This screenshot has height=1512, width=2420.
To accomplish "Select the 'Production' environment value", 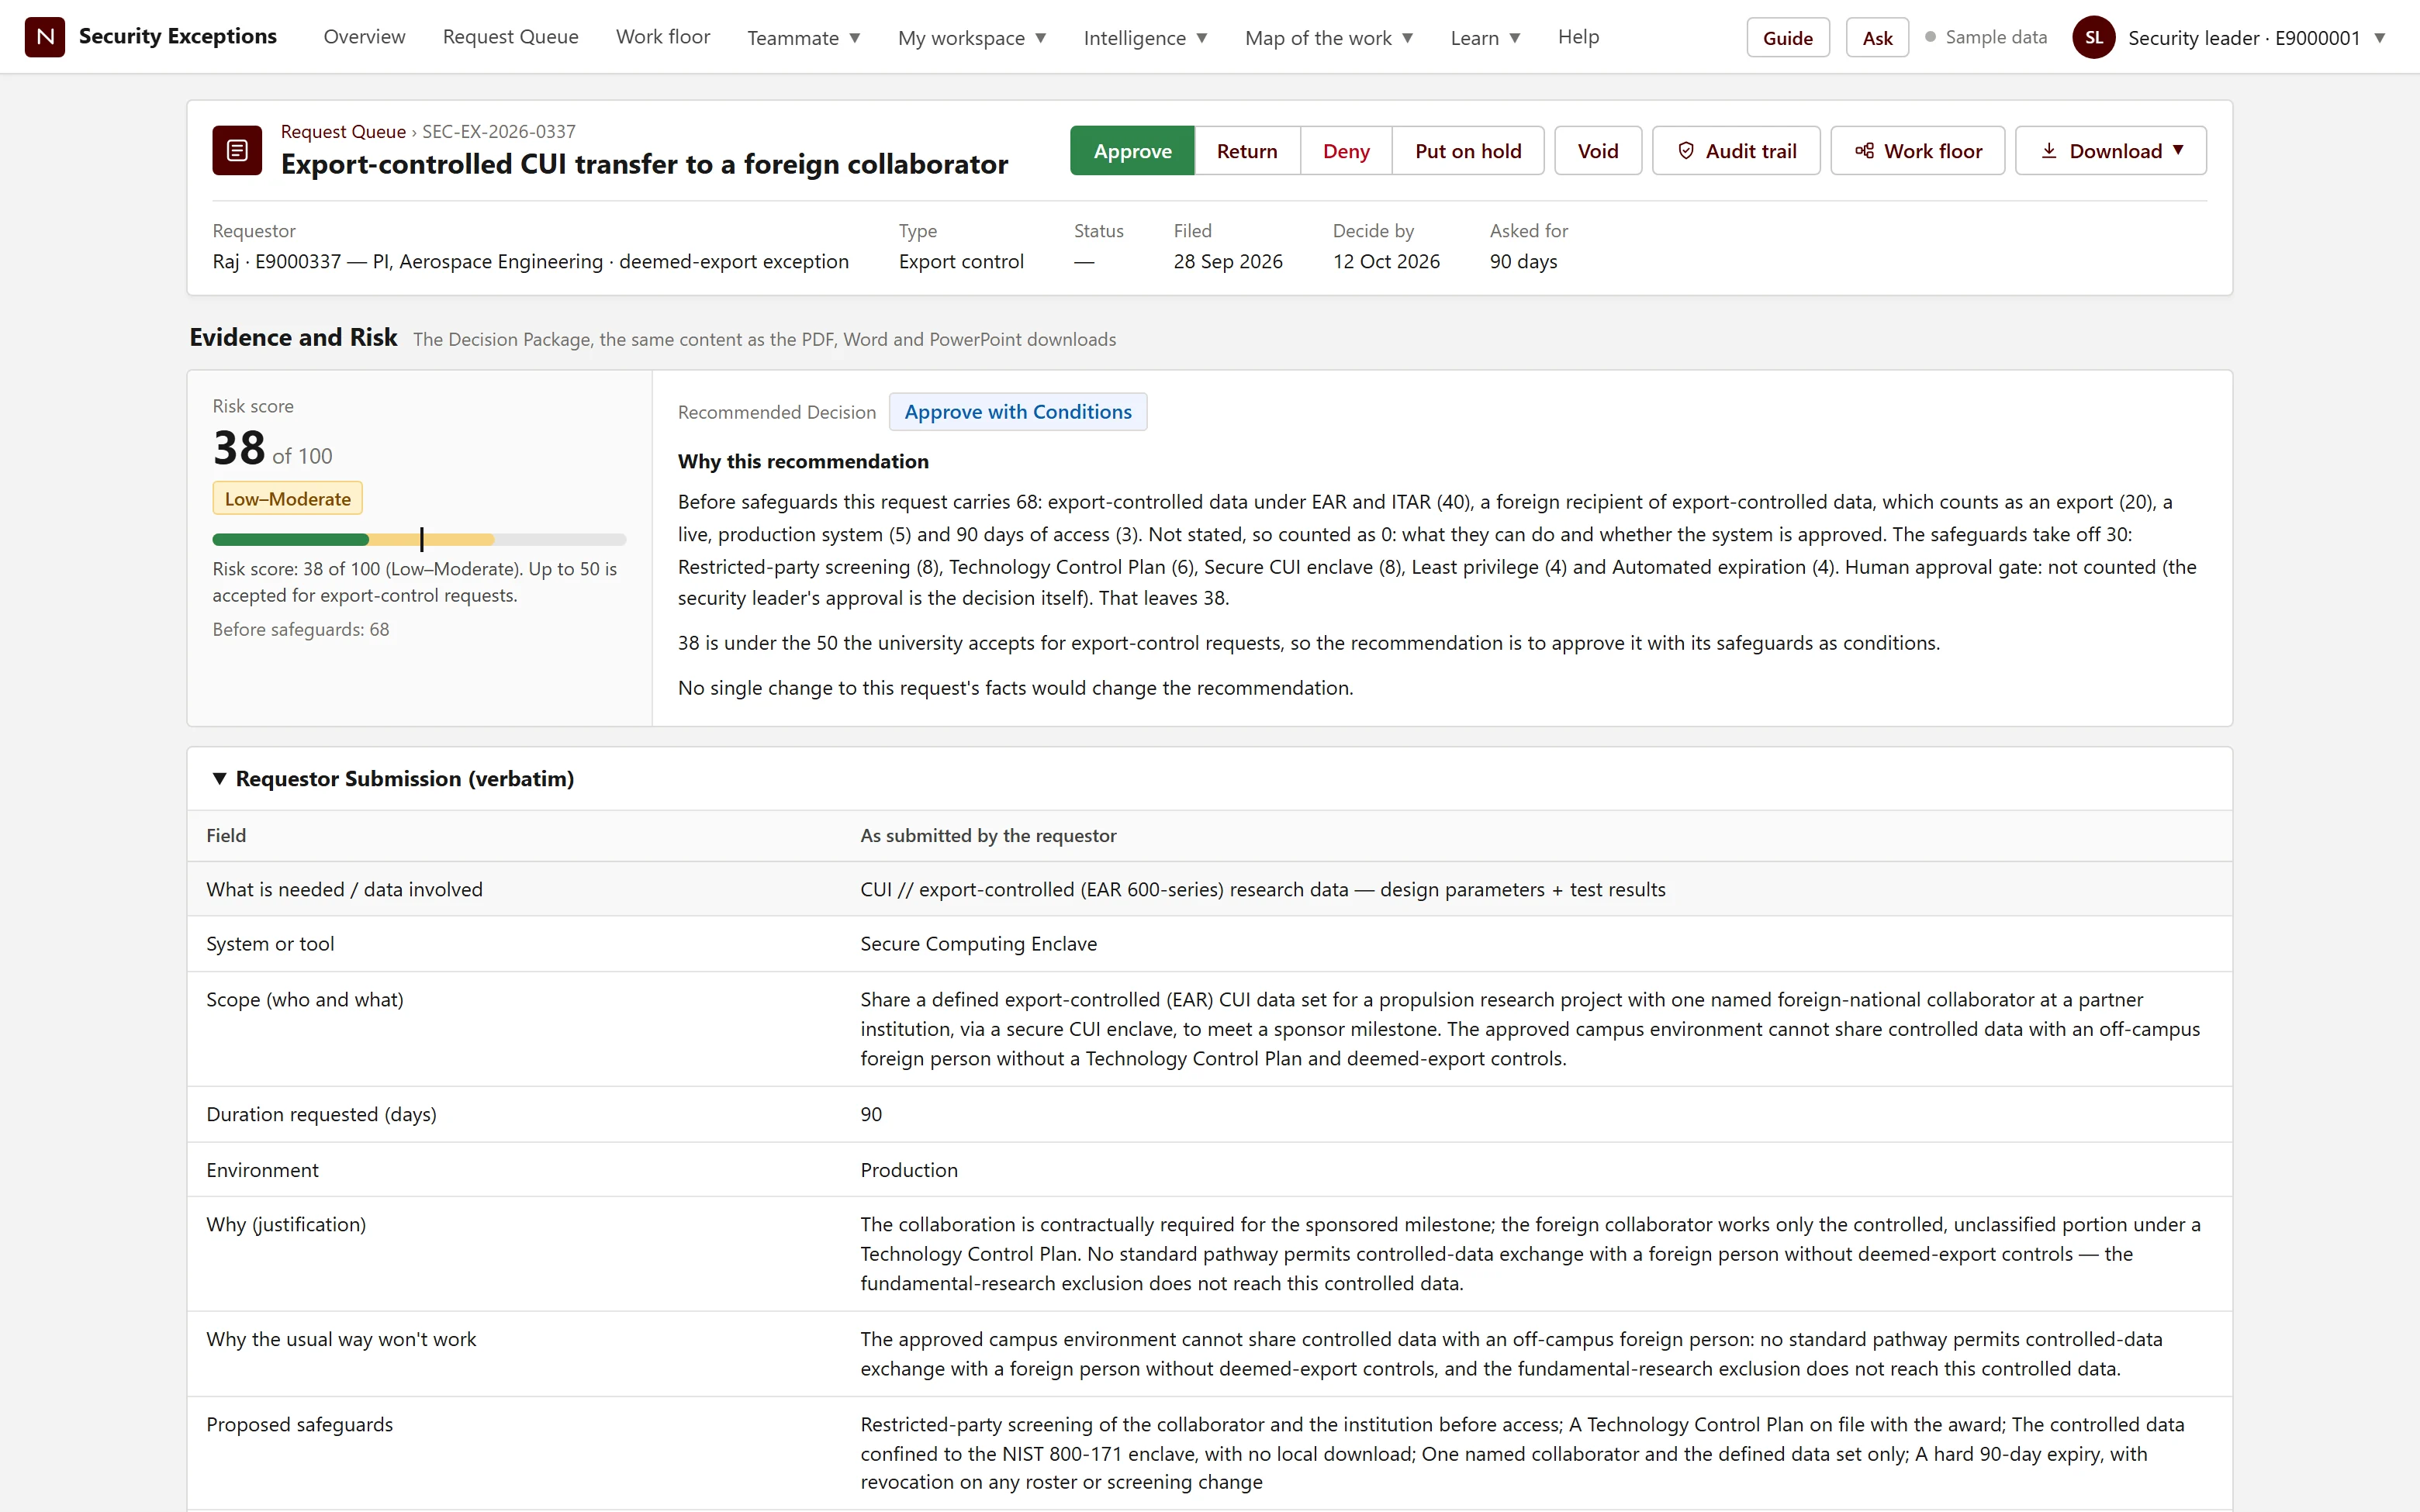I will (x=909, y=1170).
